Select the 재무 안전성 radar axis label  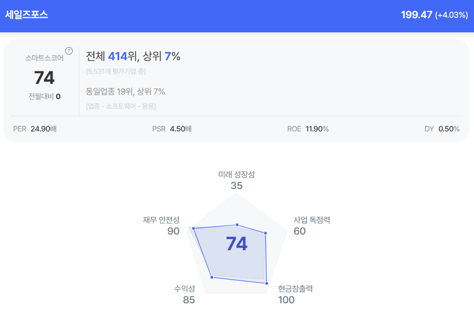coord(161,220)
